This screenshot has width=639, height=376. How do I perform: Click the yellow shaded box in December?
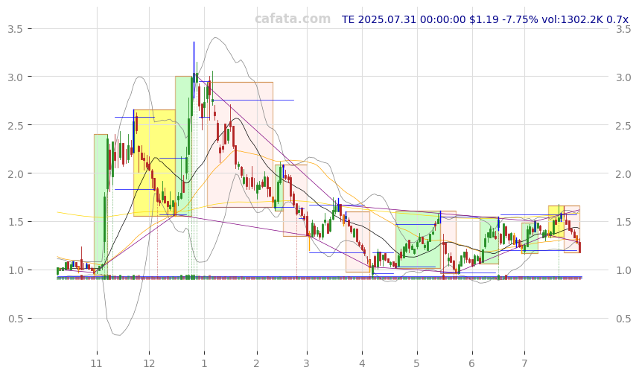(x=154, y=163)
